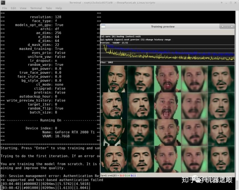Click the "eyes_prio: False" line

[48, 53]
